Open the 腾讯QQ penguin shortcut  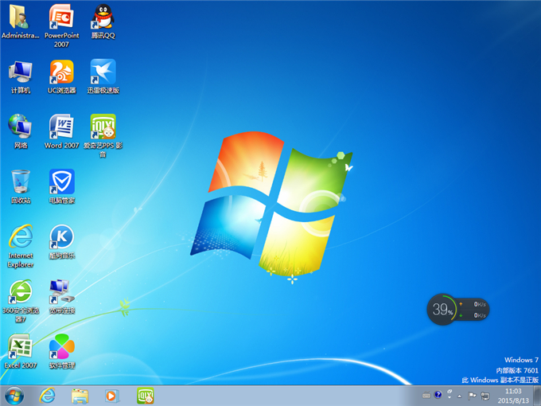click(103, 21)
